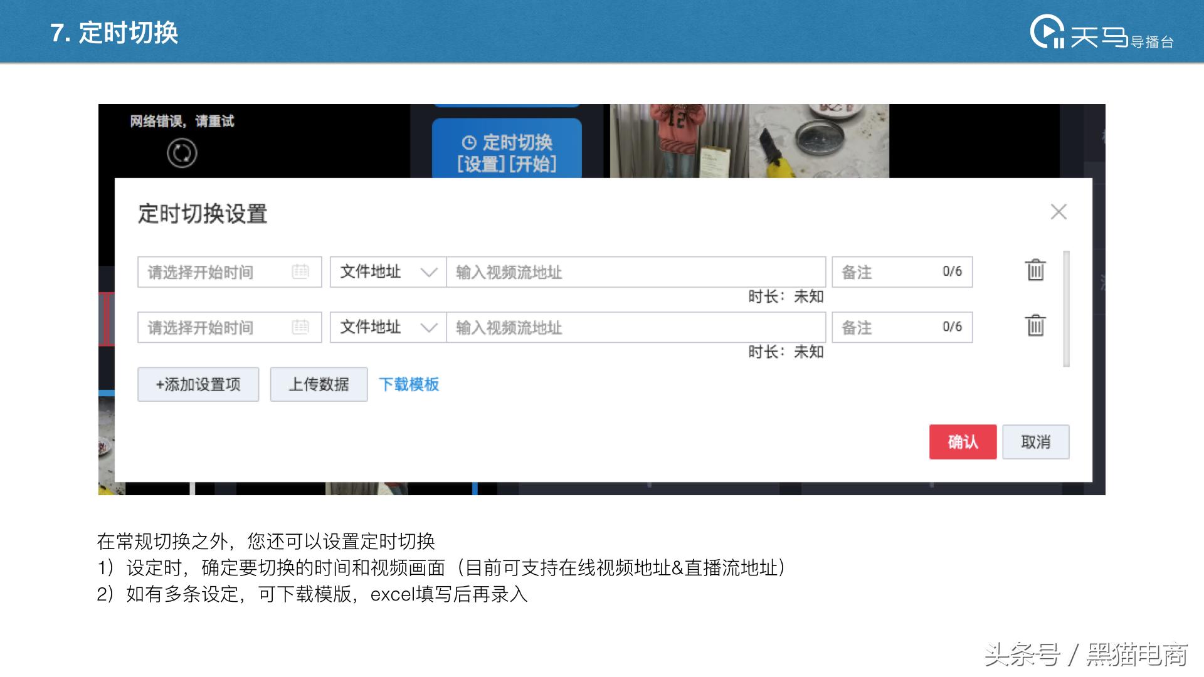Delete the first schedule entry via trash icon

click(1036, 271)
